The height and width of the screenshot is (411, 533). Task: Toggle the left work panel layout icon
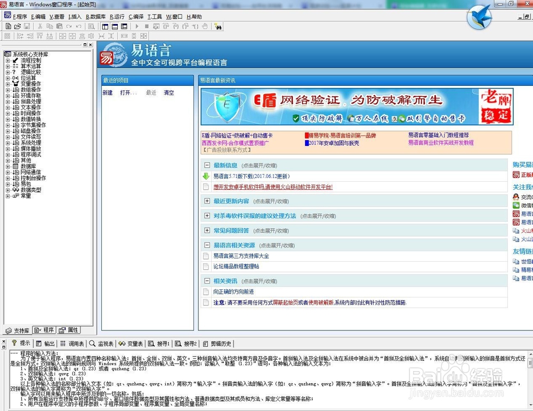[x=105, y=26]
